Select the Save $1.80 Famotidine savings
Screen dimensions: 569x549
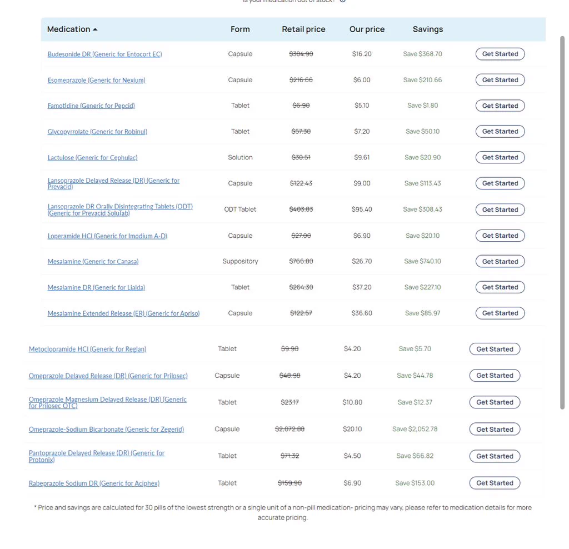[422, 106]
